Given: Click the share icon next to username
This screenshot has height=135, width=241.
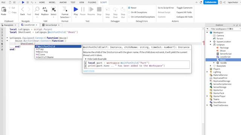Looking at the screenshot, I should click(x=224, y=2).
